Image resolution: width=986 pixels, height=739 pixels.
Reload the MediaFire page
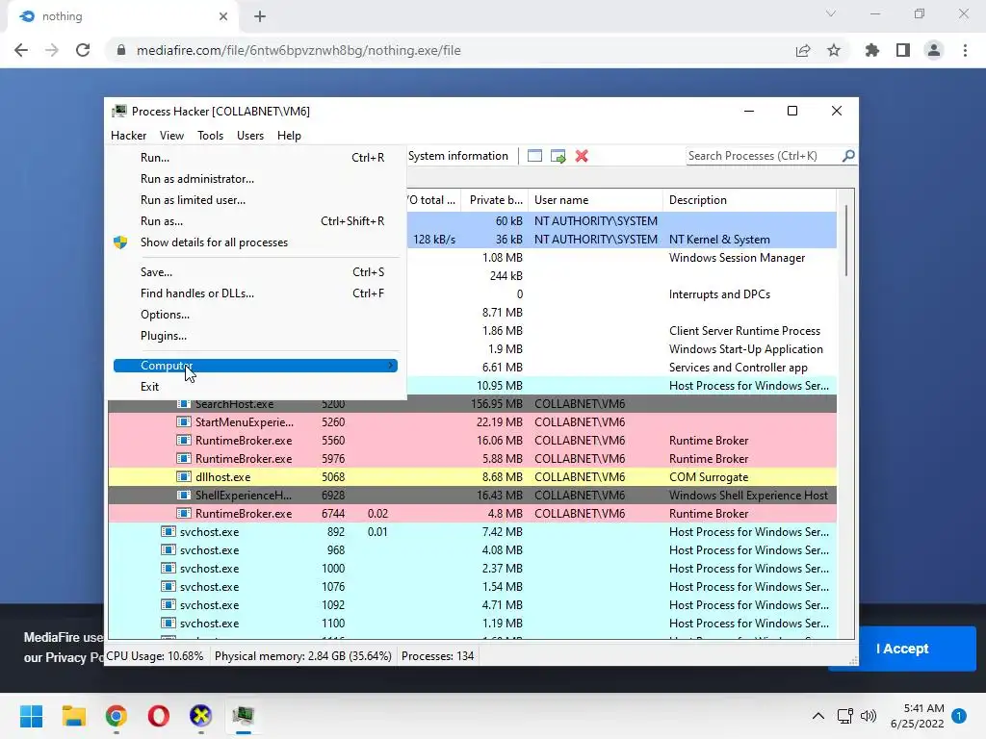pos(83,50)
